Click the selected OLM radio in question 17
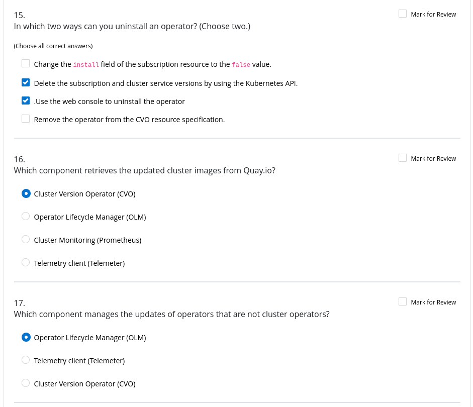Viewport: 473px width, 407px height. pyautogui.click(x=26, y=337)
